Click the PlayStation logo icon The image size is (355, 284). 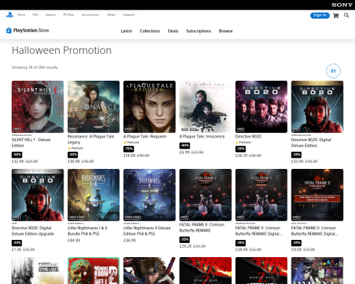pos(10,15)
